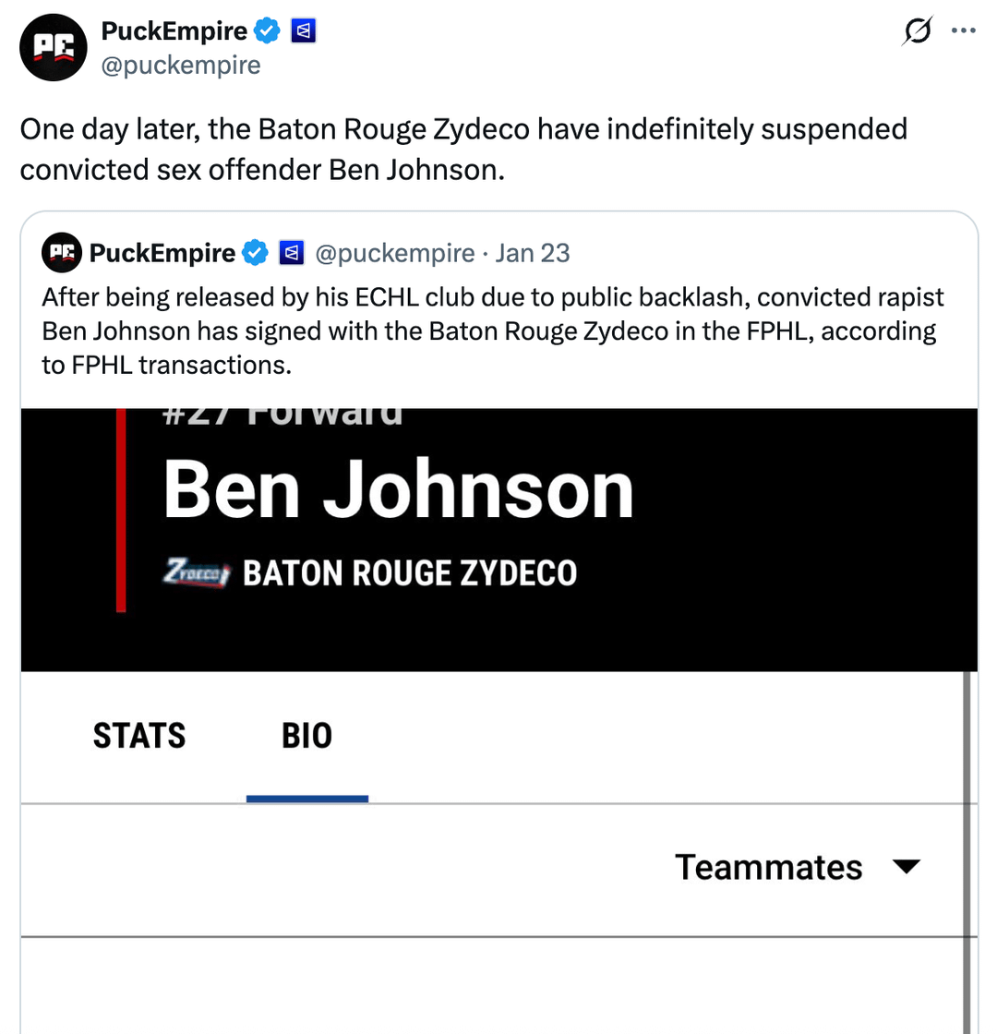Image resolution: width=997 pixels, height=1034 pixels.
Task: Click the Zydeco team logo
Action: point(196,572)
